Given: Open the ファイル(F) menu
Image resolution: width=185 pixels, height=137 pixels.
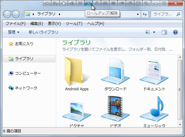Looking at the screenshot, I should pyautogui.click(x=15, y=24).
